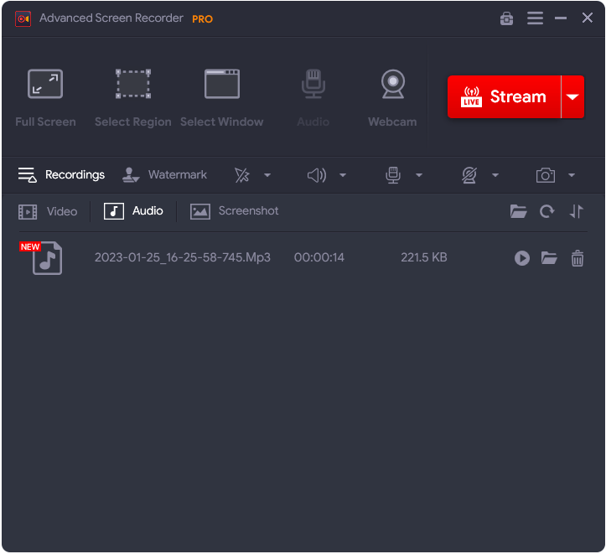Open the toolbox icon in title bar
Image resolution: width=606 pixels, height=554 pixels.
[x=506, y=18]
